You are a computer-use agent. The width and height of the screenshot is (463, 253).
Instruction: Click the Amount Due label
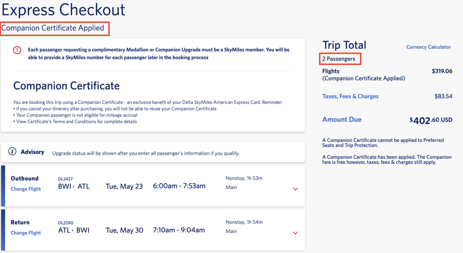(342, 120)
